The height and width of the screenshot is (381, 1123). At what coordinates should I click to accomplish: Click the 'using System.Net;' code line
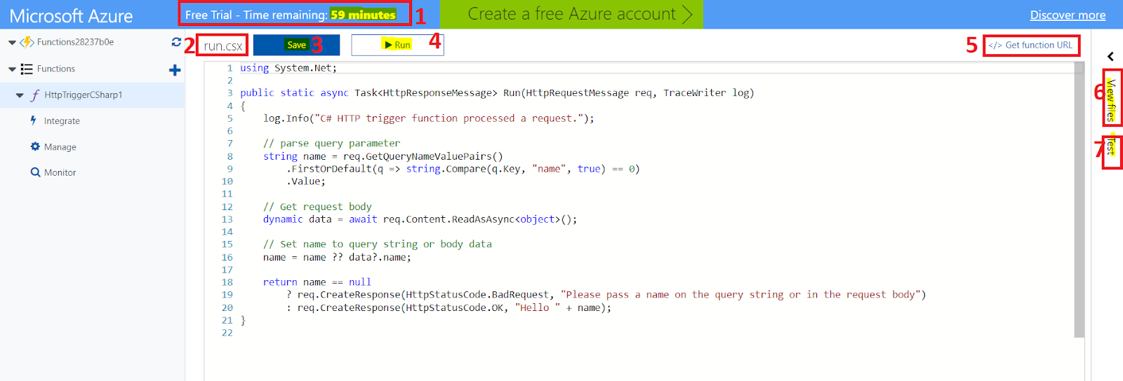click(x=288, y=68)
